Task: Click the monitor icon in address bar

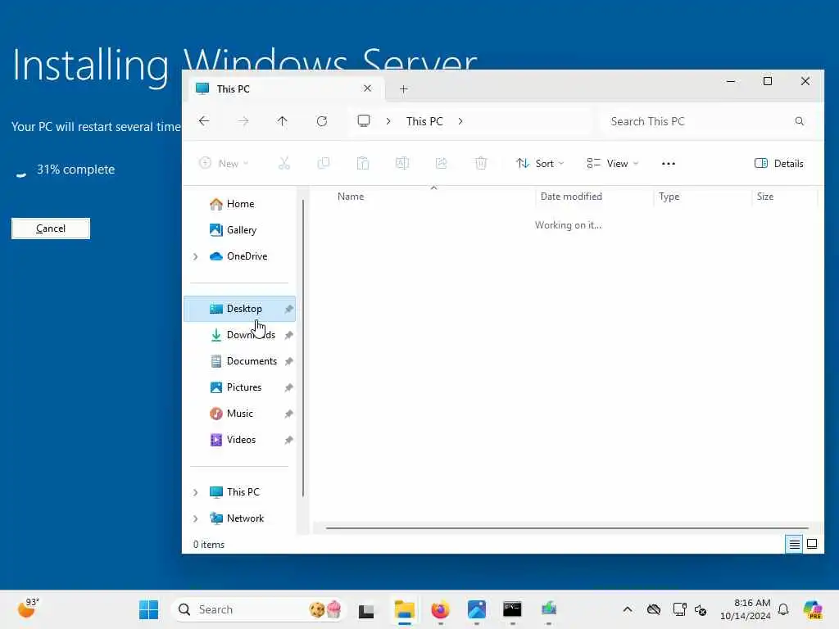Action: tap(364, 121)
